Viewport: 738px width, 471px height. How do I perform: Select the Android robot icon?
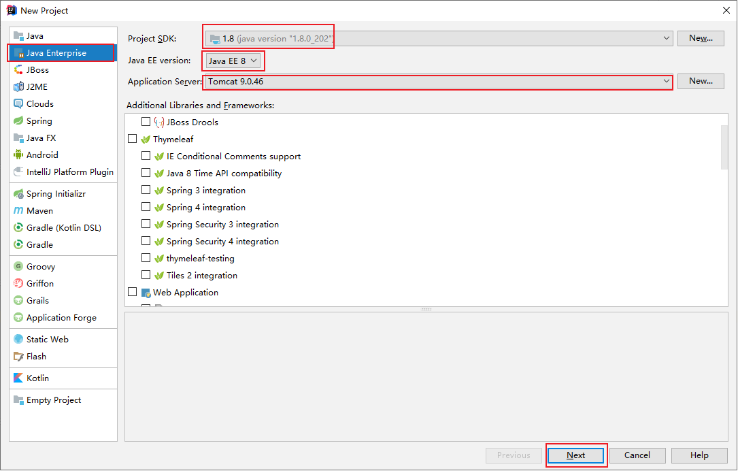pos(18,155)
